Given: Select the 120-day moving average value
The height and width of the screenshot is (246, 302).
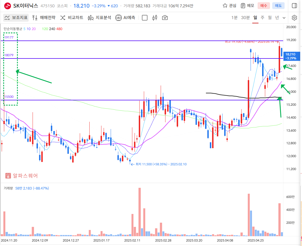Looking at the screenshot, I should click(x=45, y=29).
